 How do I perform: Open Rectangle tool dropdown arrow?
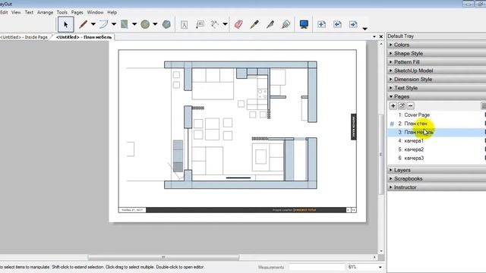[x=134, y=24]
